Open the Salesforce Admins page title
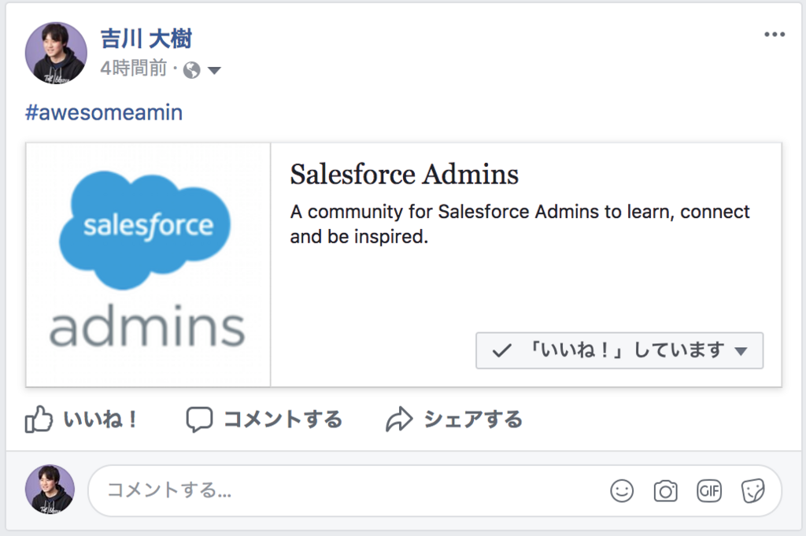This screenshot has height=536, width=806. click(404, 174)
